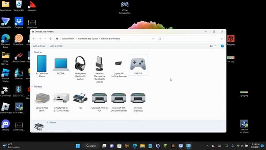Select Microsoft XPS Document Writer
This screenshot has width=266, height=150.
(x=119, y=102)
